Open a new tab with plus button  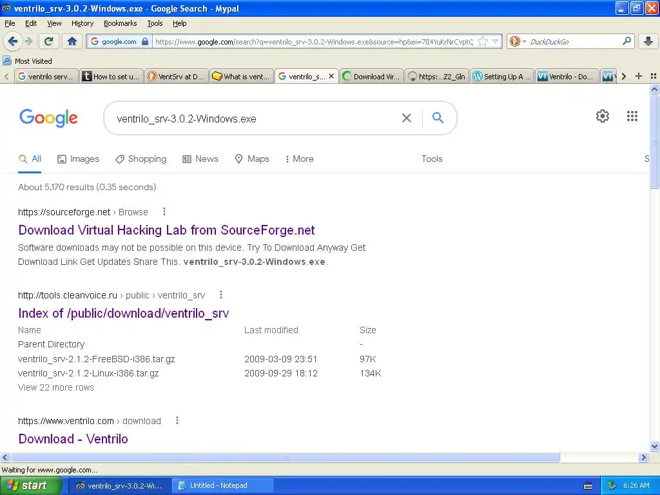tap(639, 76)
